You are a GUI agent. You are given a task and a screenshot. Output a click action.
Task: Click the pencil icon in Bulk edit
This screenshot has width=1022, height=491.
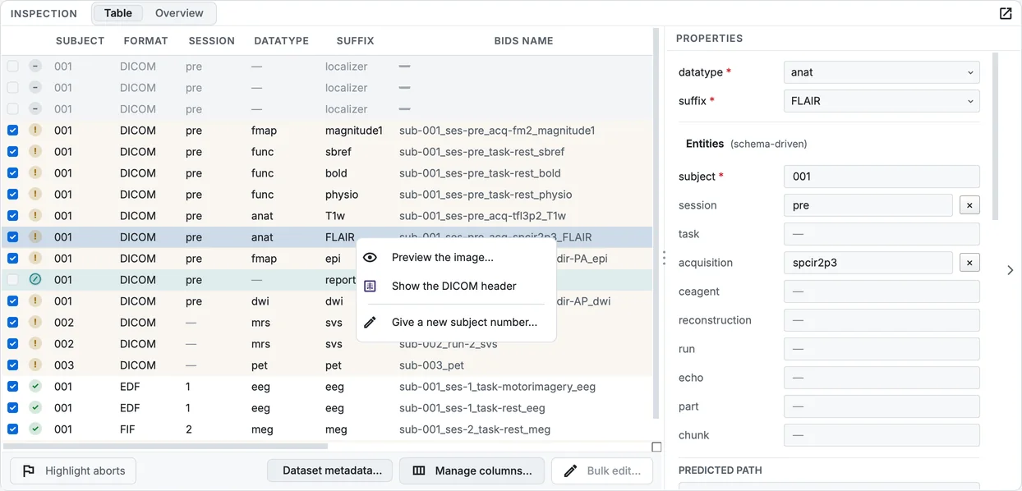571,470
